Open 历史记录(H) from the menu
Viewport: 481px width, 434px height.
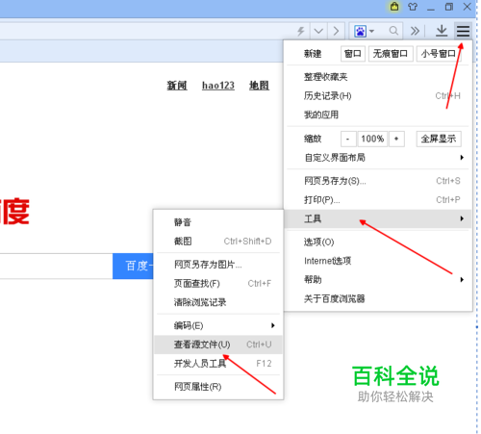click(x=377, y=95)
